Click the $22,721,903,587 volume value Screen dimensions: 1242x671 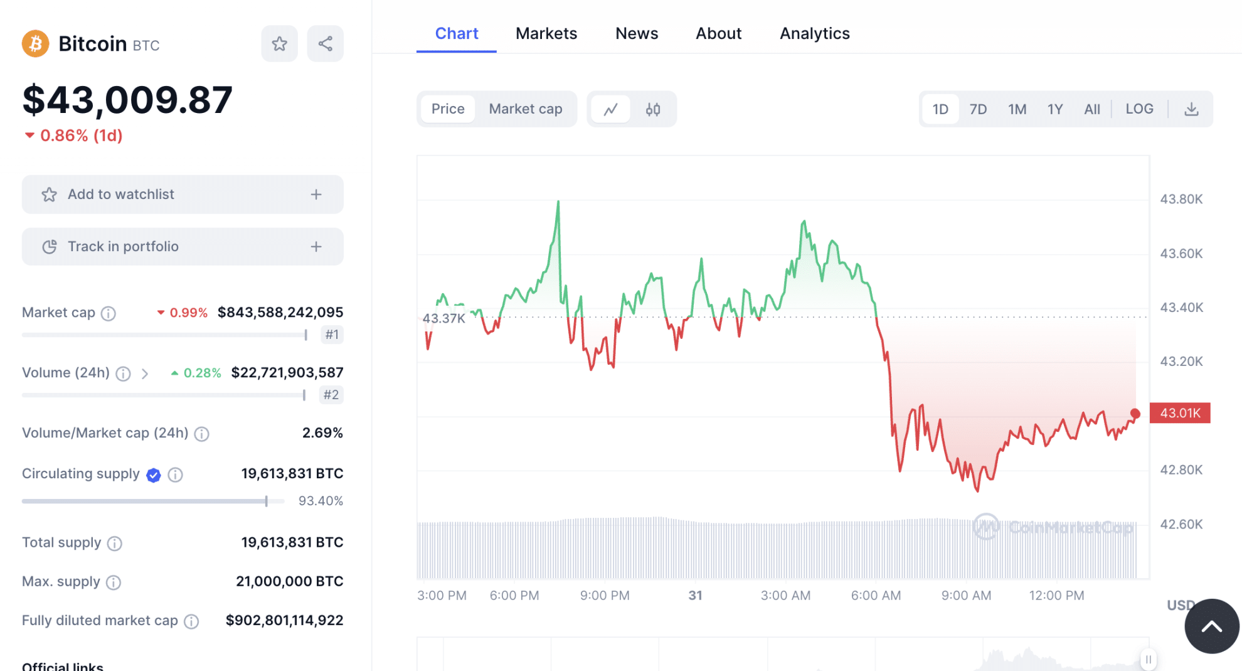(x=287, y=373)
